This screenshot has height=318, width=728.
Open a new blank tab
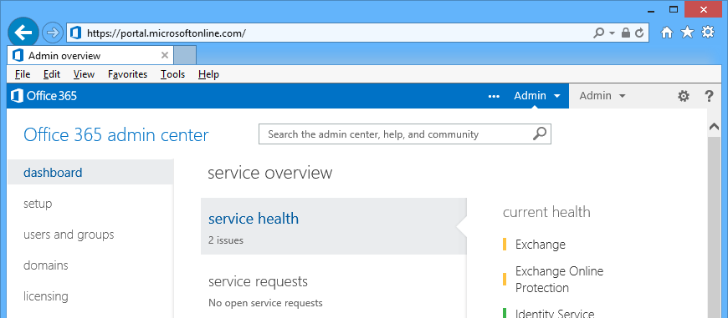click(185, 56)
